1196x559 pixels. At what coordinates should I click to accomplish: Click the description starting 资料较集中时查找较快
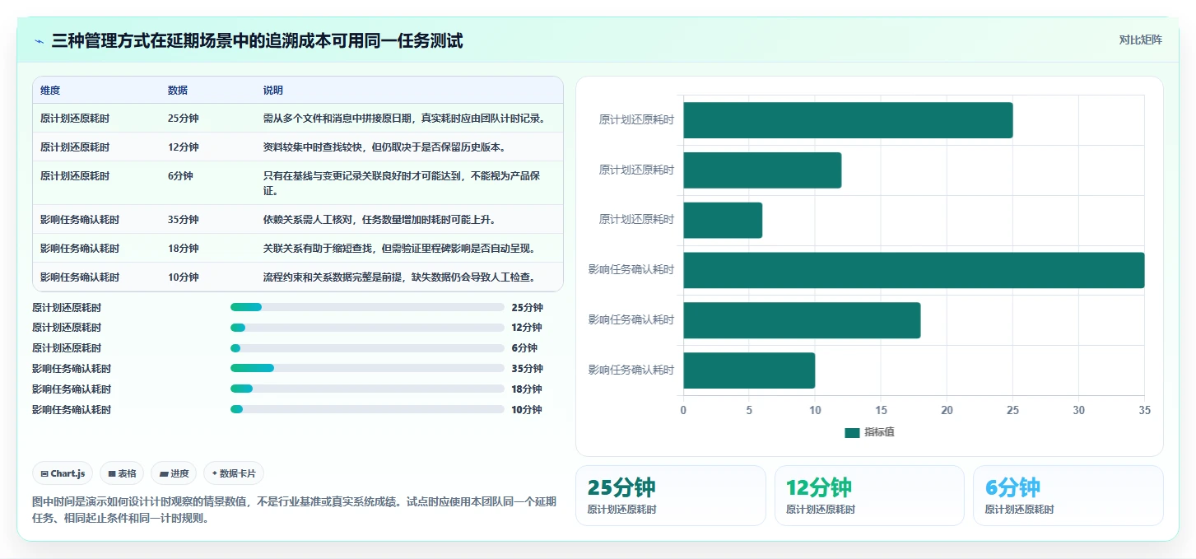384,147
